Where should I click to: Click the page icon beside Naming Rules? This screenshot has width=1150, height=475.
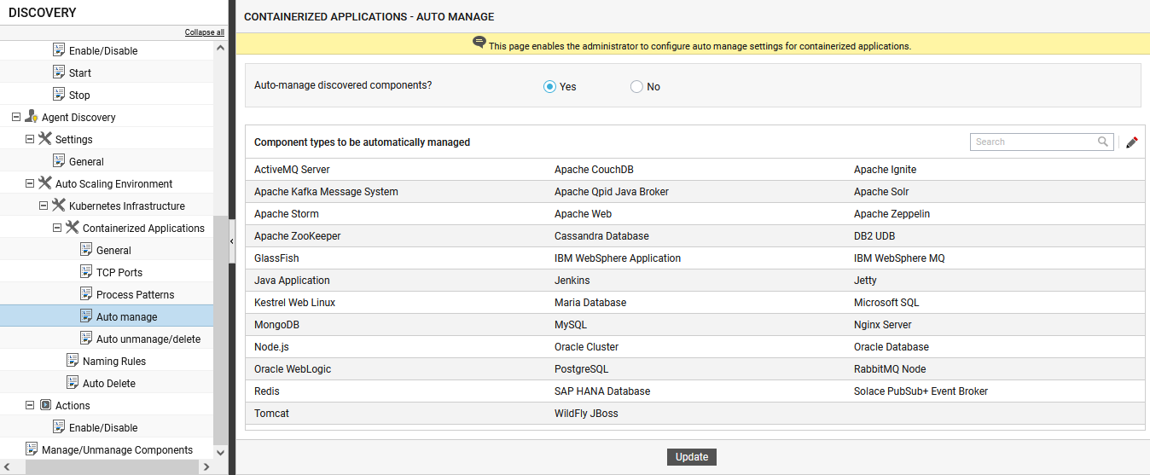tap(73, 361)
